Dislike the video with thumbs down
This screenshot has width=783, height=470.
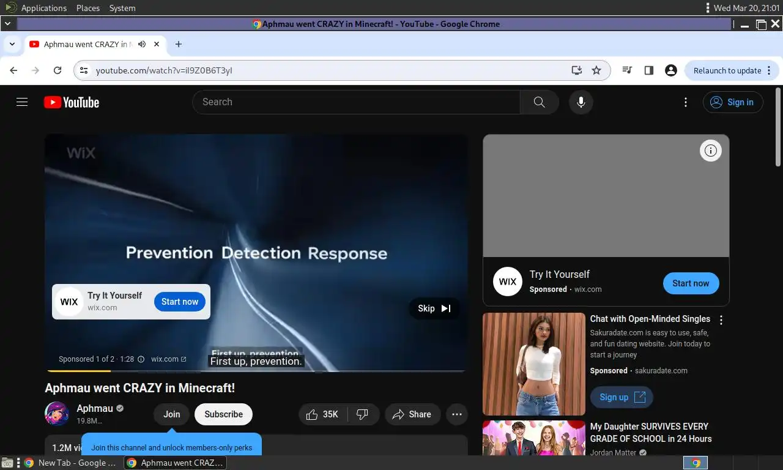tap(363, 414)
